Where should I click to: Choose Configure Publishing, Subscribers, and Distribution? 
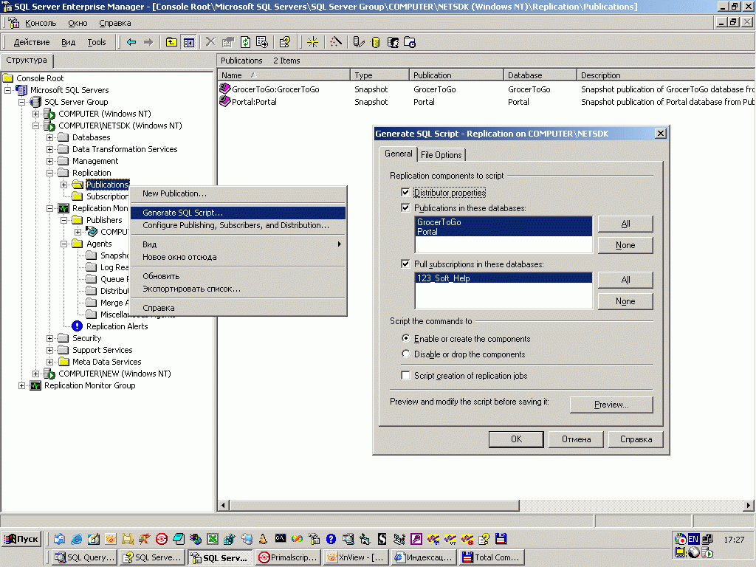(x=238, y=225)
